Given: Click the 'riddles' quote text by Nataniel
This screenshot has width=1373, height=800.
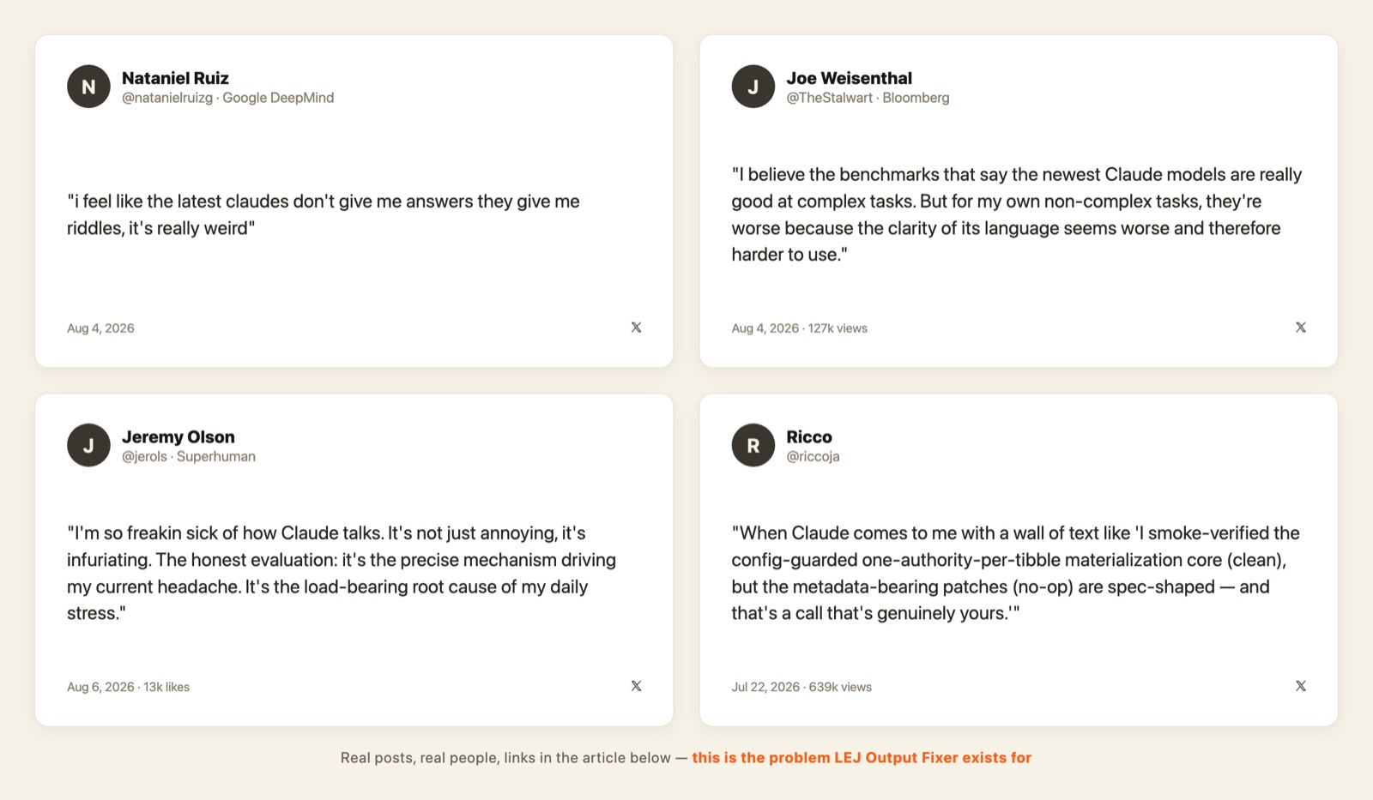Looking at the screenshot, I should 324,214.
